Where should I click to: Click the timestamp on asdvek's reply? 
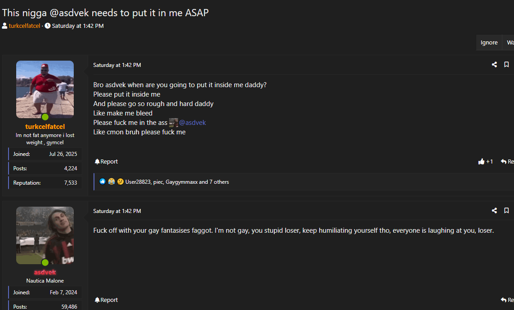coord(117,211)
